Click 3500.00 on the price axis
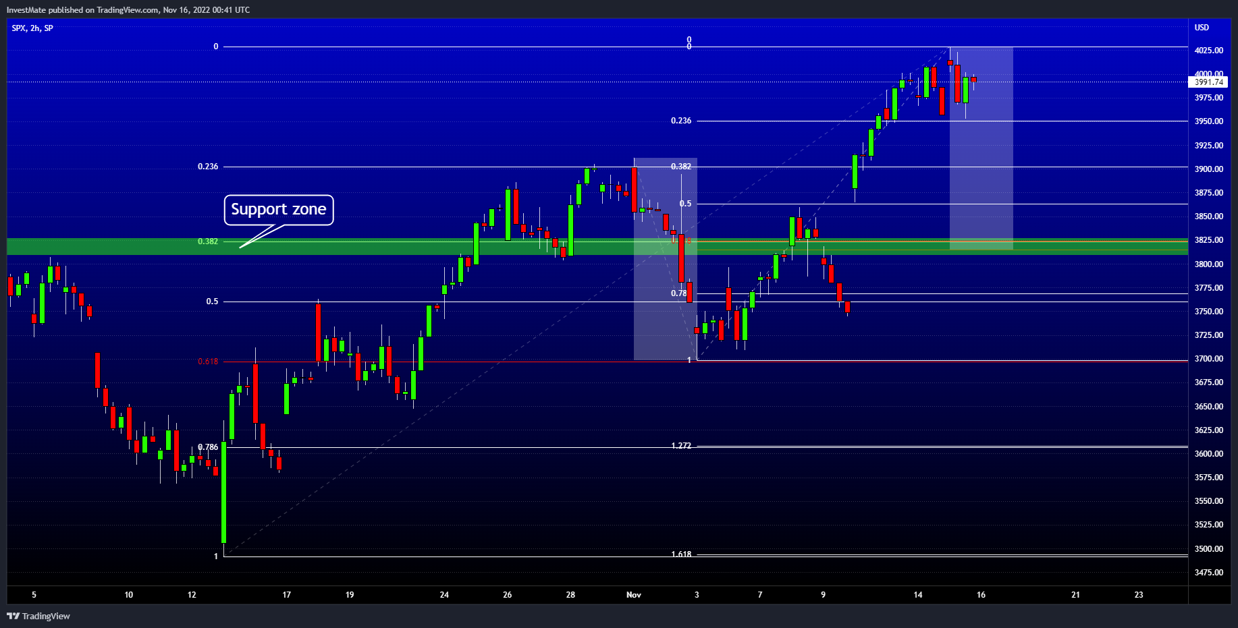The width and height of the screenshot is (1238, 628). (1208, 549)
